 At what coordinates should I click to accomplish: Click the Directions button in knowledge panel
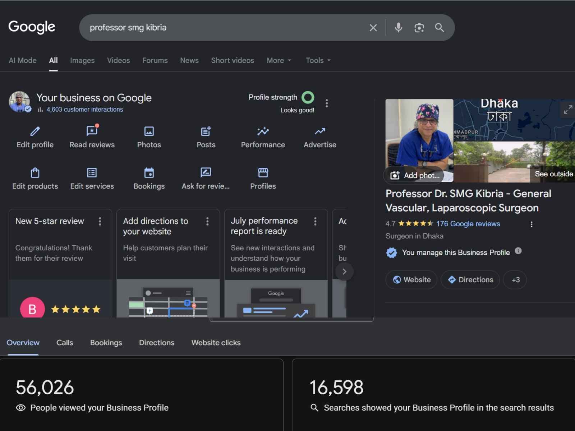click(470, 280)
